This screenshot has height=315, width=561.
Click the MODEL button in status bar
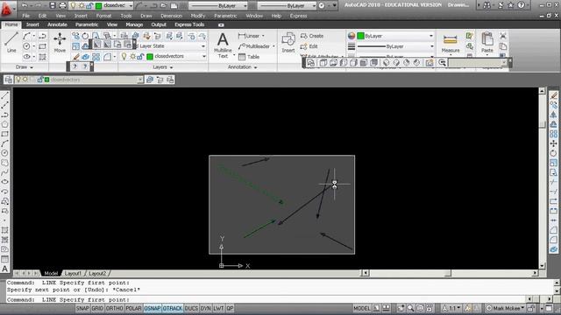click(x=362, y=308)
